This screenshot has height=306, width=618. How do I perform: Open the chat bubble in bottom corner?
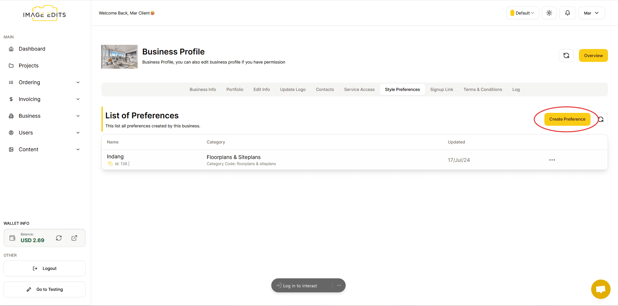(x=600, y=289)
